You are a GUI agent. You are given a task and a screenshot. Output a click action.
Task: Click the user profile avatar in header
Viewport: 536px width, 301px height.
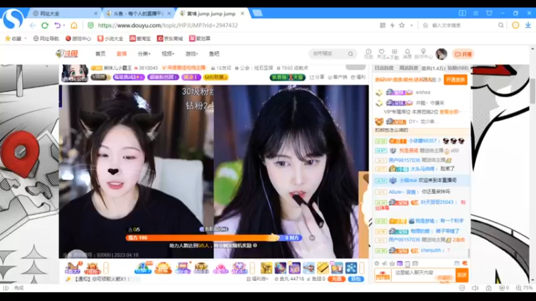pos(442,54)
